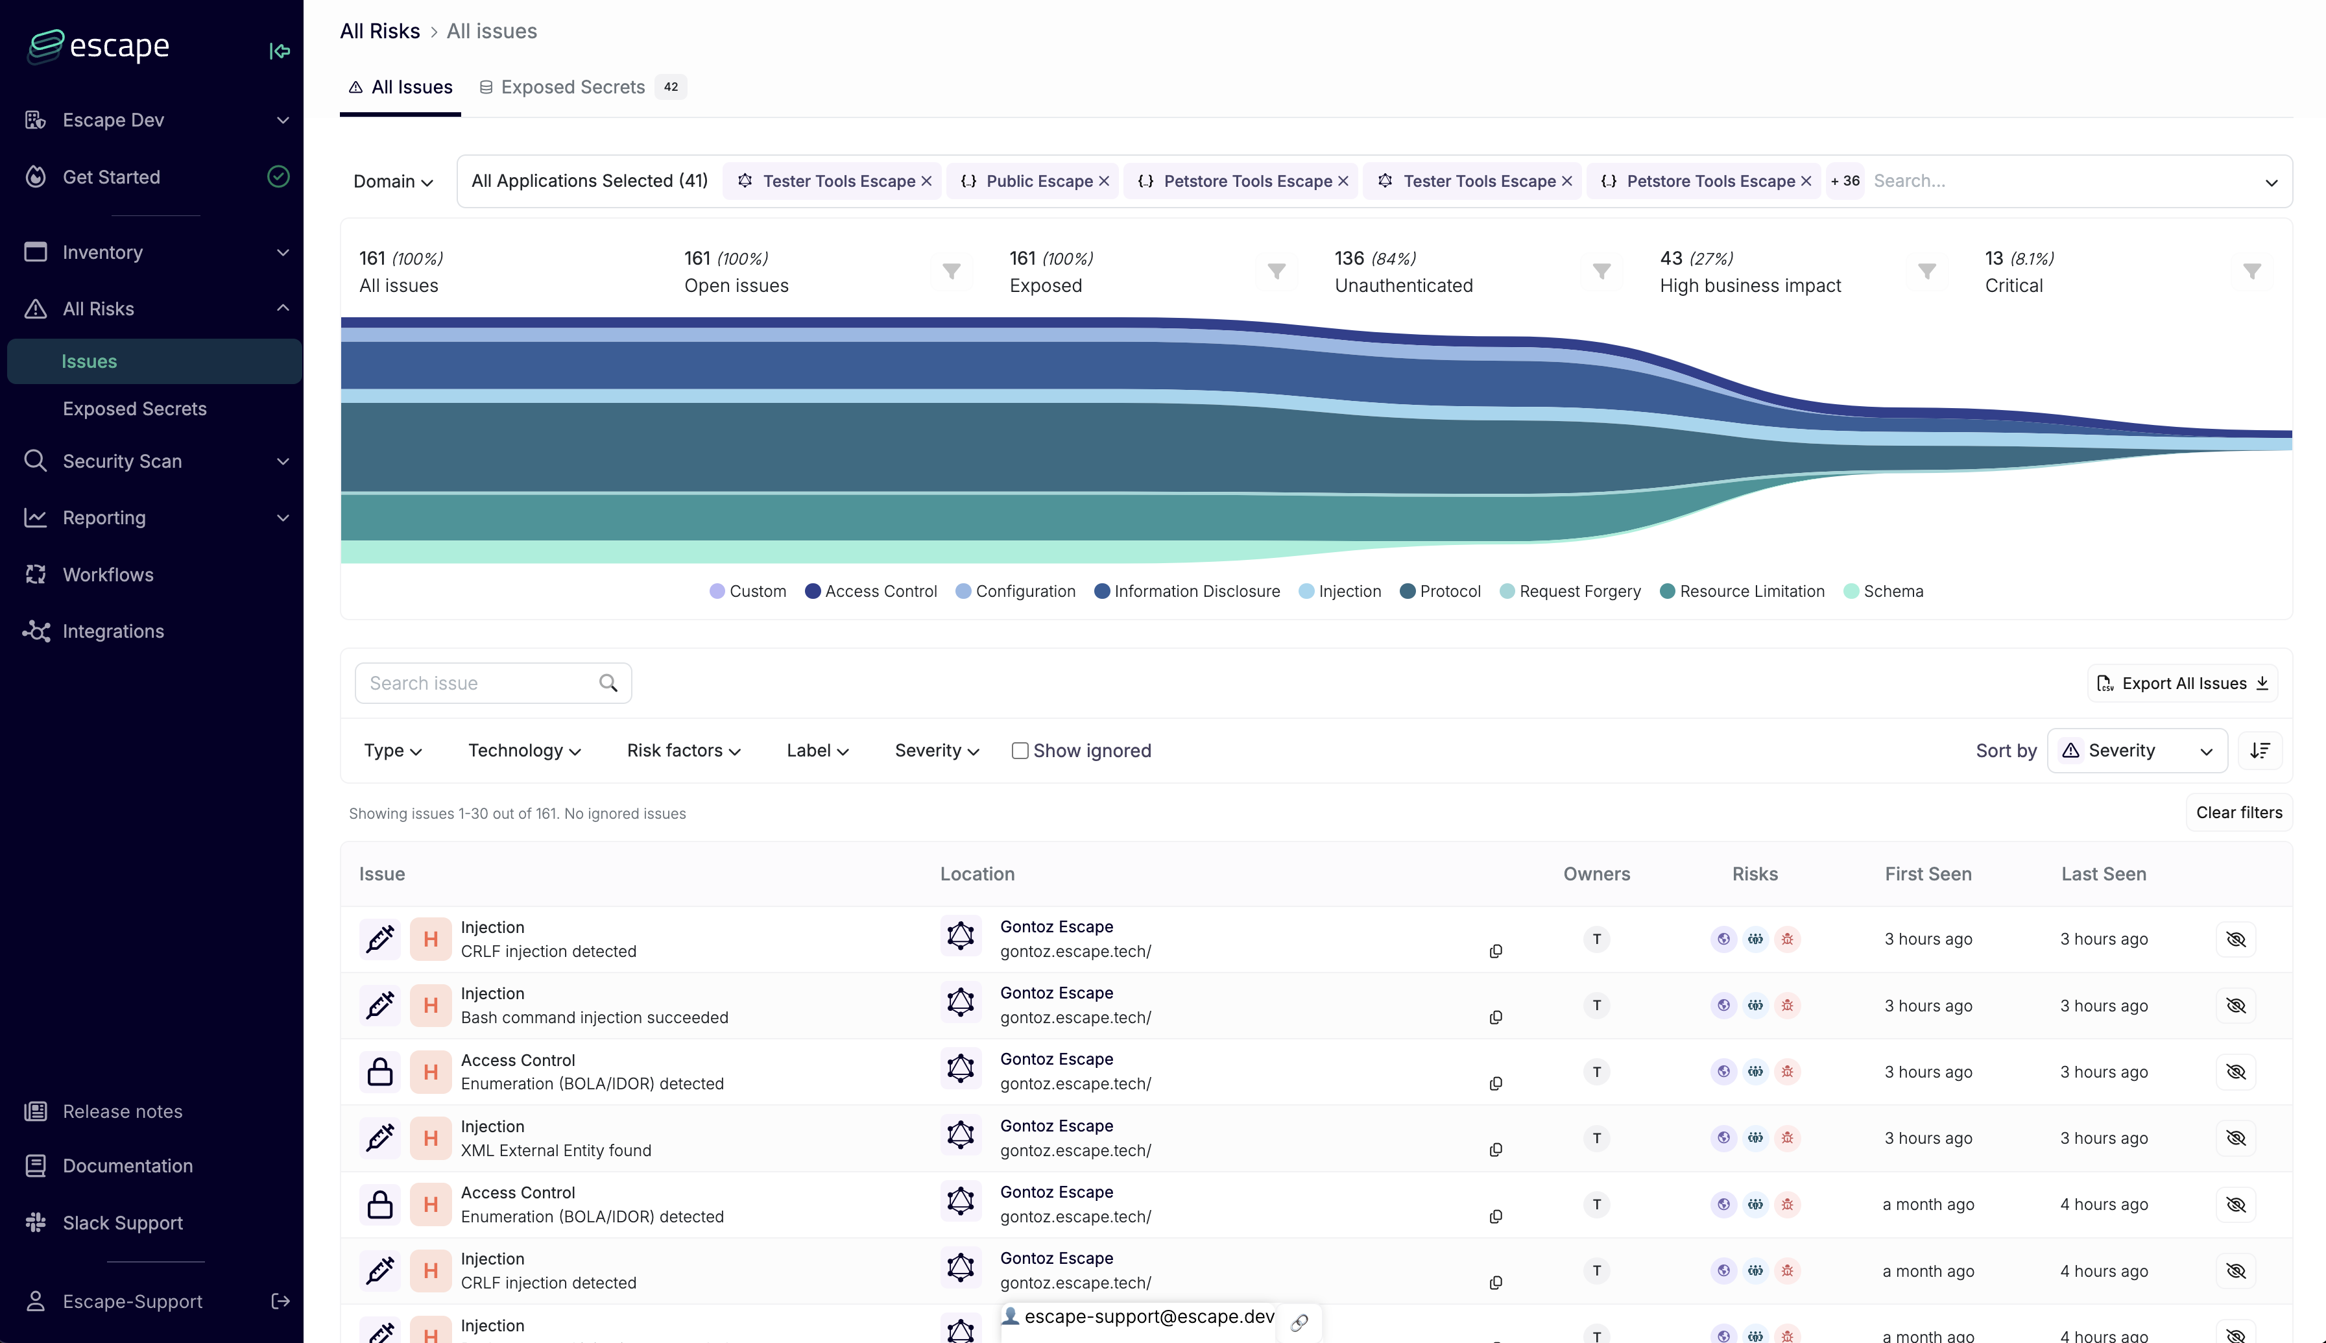2326x1343 pixels.
Task: Ignore the Bash command injection issue via eye icon
Action: [x=2235, y=1006]
